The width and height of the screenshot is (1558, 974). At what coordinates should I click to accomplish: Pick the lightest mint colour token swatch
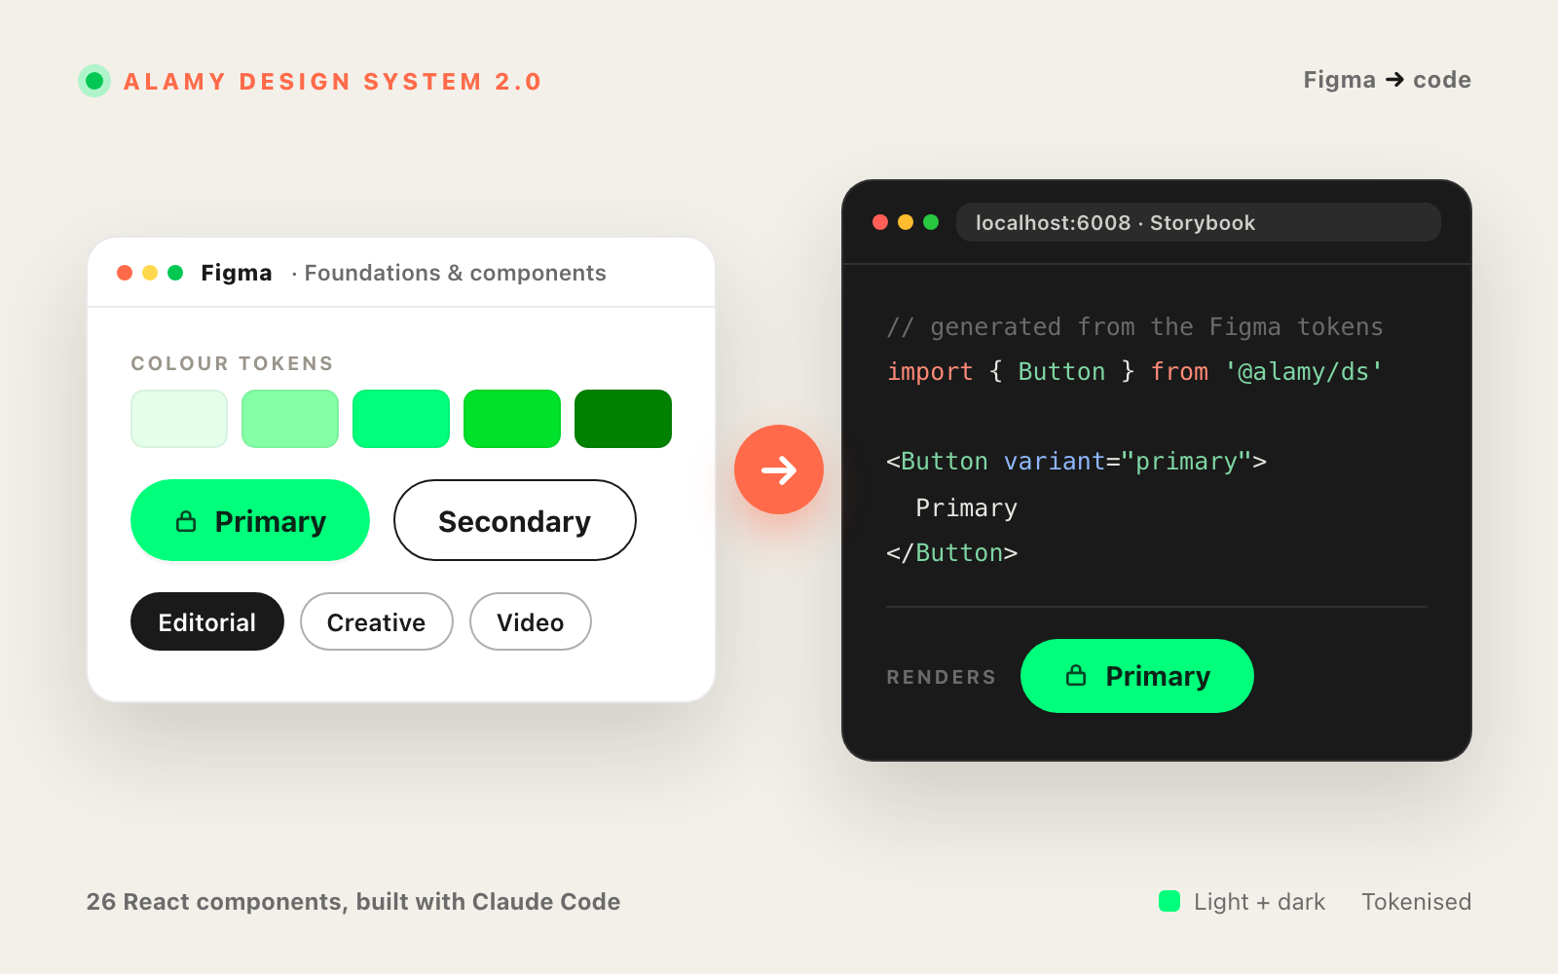[179, 419]
